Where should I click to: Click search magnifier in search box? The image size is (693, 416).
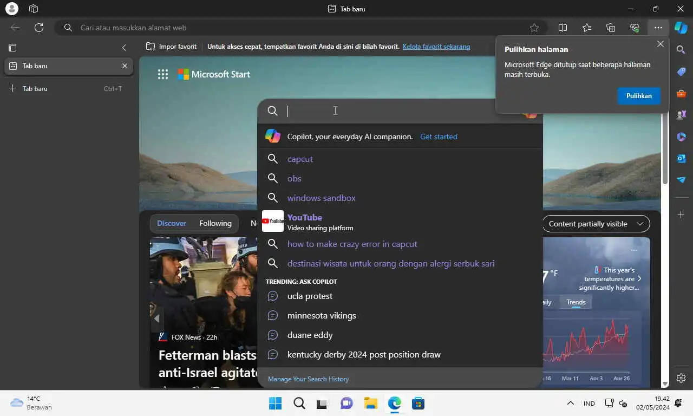[273, 110]
